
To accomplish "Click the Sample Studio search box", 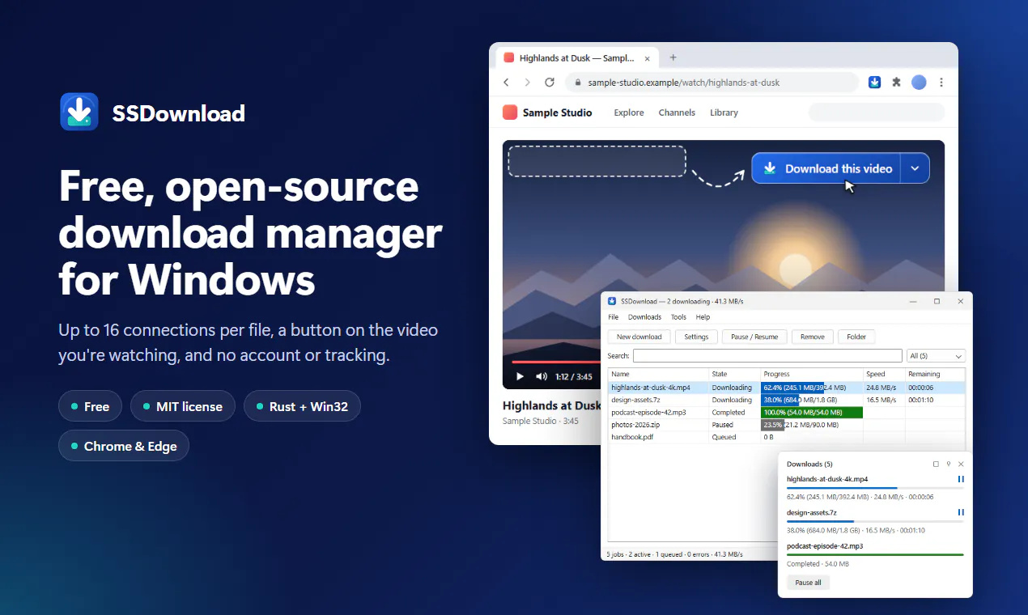I will (877, 112).
